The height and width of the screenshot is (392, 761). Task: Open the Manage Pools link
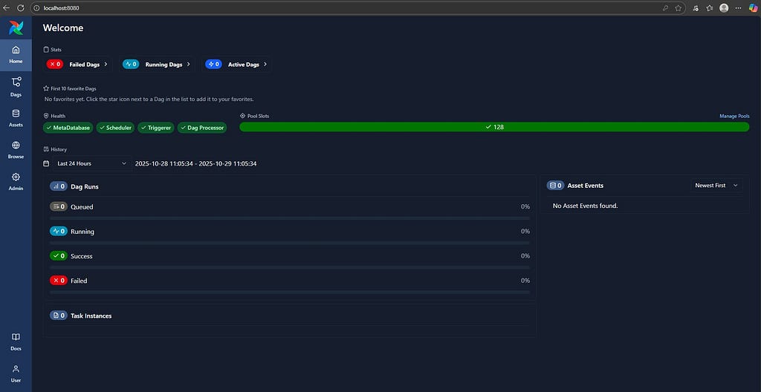click(734, 116)
